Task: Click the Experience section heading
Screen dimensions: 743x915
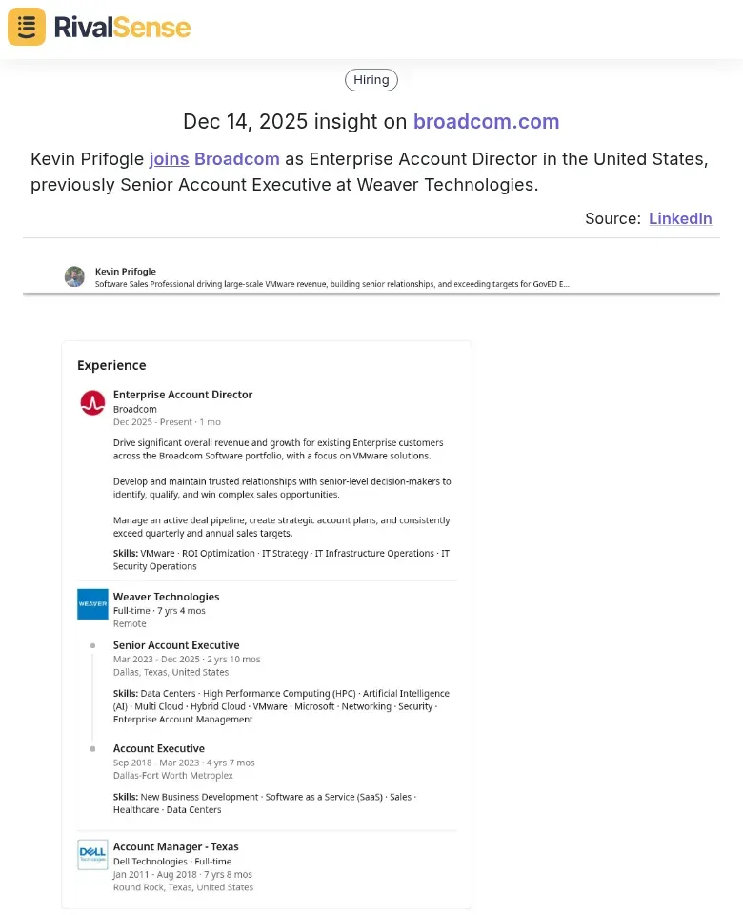Action: (x=111, y=365)
